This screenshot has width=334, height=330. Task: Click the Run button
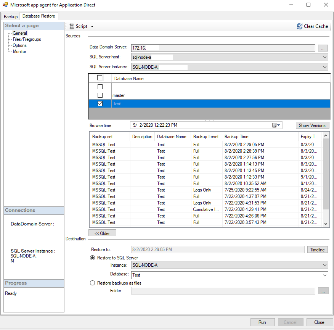262,322
